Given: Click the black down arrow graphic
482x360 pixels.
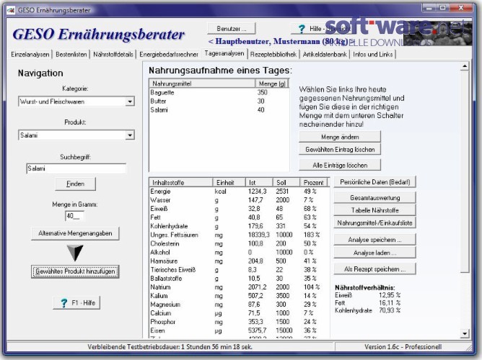Looking at the screenshot, I should pyautogui.click(x=75, y=253).
